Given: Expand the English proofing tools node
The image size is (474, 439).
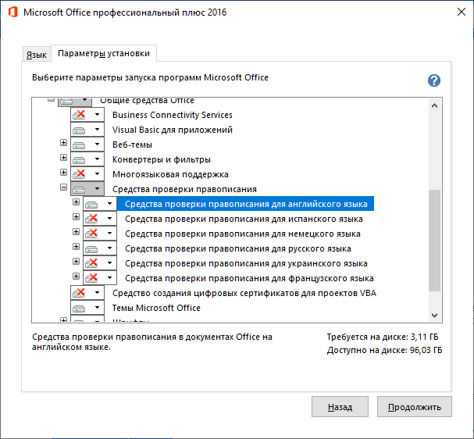Looking at the screenshot, I should pos(77,203).
